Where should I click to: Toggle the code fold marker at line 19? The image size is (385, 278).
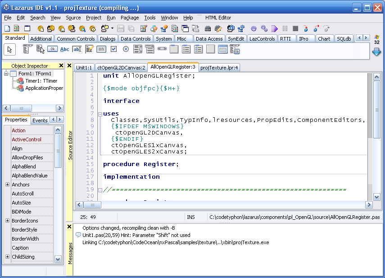click(x=100, y=190)
